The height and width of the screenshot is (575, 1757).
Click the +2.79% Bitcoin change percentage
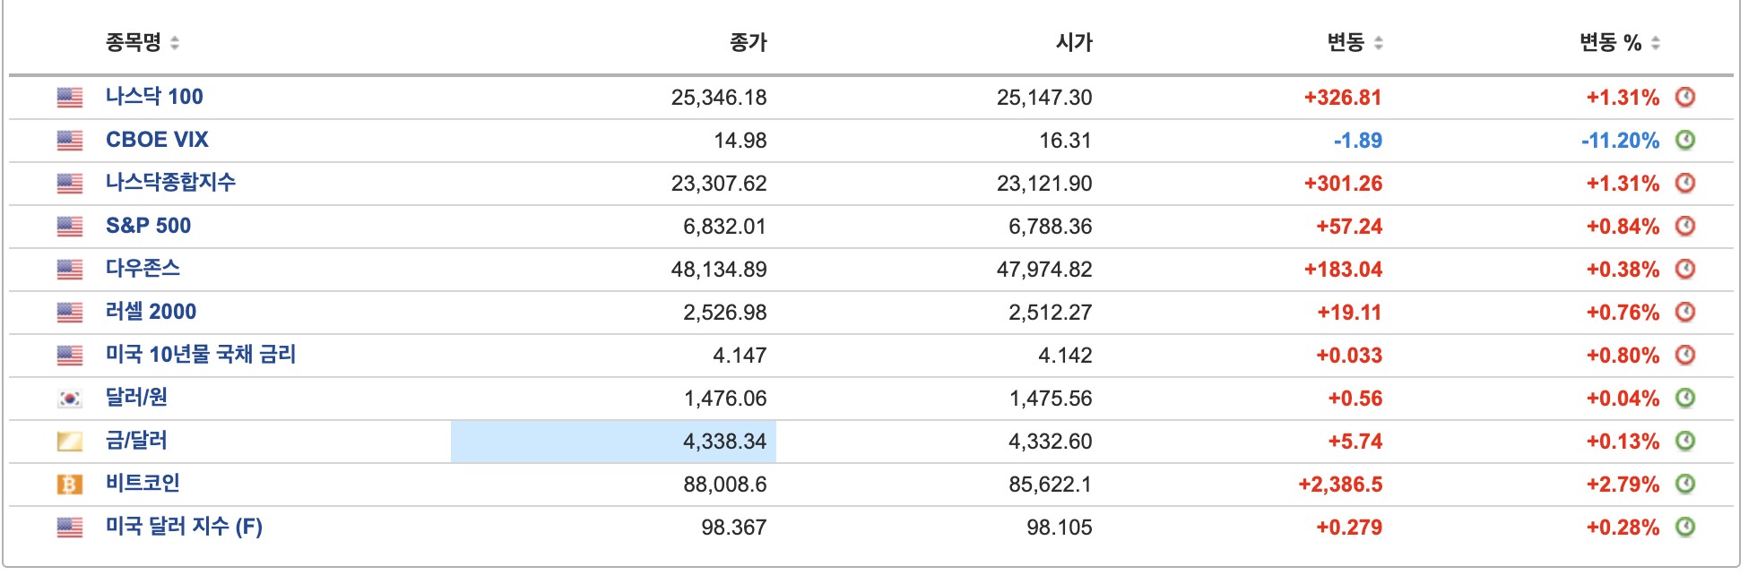point(1623,485)
